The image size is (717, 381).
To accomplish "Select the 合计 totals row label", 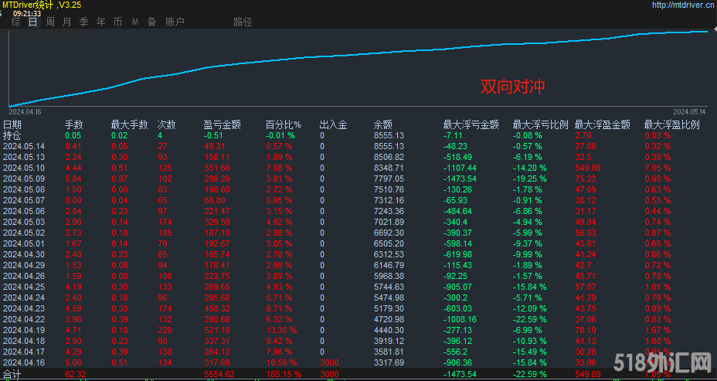I will click(x=12, y=375).
